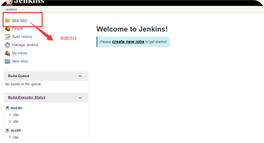Select the New View link

[20, 62]
